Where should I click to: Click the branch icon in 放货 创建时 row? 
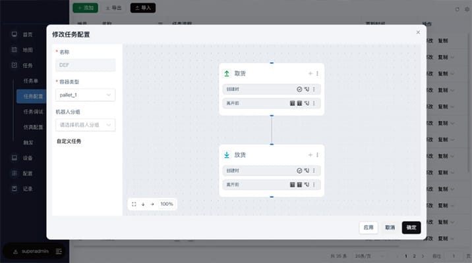[x=307, y=170]
